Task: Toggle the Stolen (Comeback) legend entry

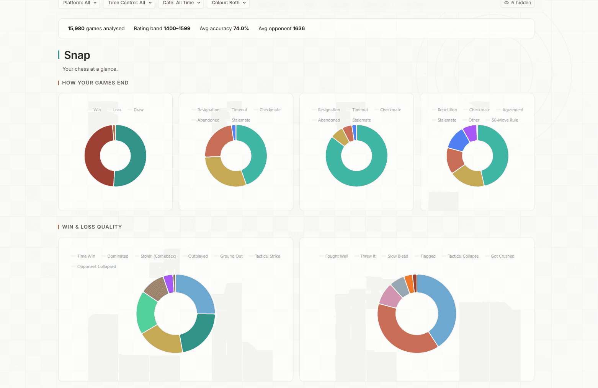Action: tap(155, 256)
